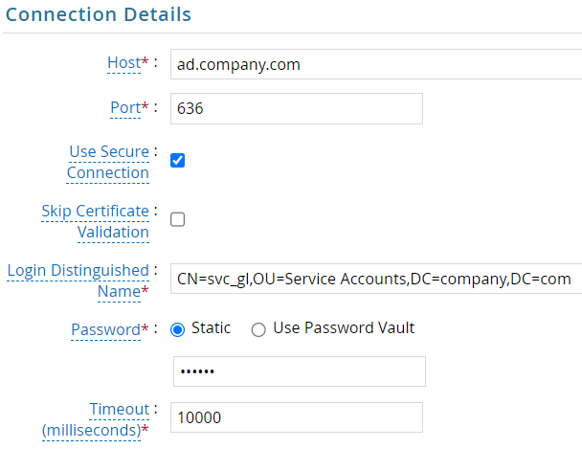Focus the Timeout field showing 10000
This screenshot has width=582, height=449.
click(297, 417)
